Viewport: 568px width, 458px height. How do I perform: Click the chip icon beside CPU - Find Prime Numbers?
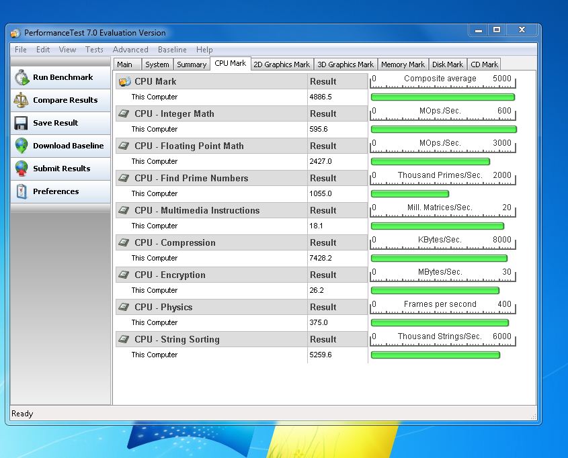(x=124, y=178)
